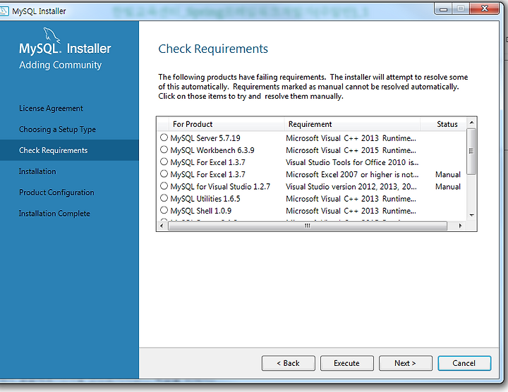The width and height of the screenshot is (508, 392).
Task: Open the Choosing a Setup Type step
Action: (x=57, y=130)
